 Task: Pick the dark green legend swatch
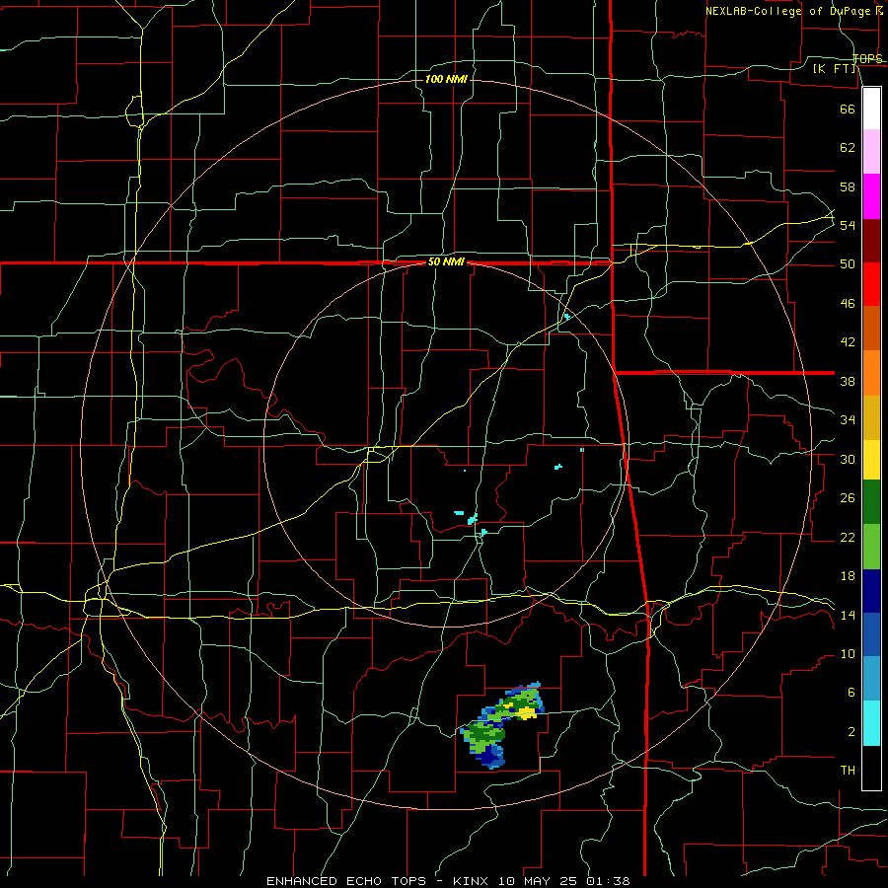(x=871, y=502)
